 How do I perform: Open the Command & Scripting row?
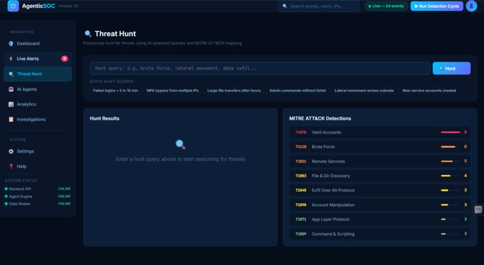click(380, 234)
